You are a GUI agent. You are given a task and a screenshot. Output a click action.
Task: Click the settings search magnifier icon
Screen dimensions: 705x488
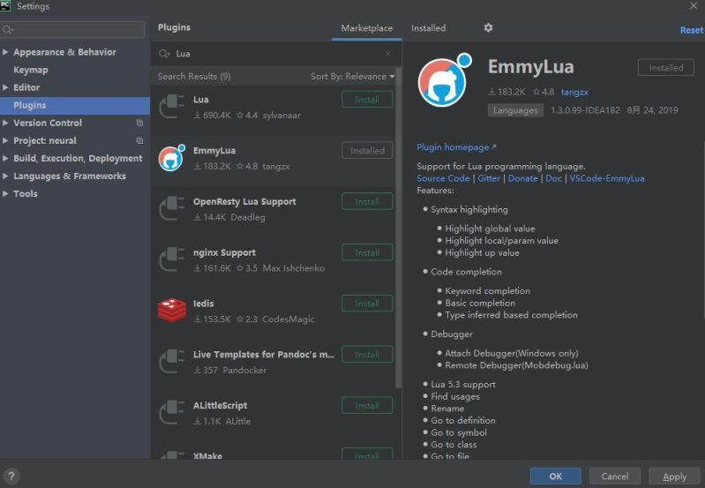click(7, 30)
